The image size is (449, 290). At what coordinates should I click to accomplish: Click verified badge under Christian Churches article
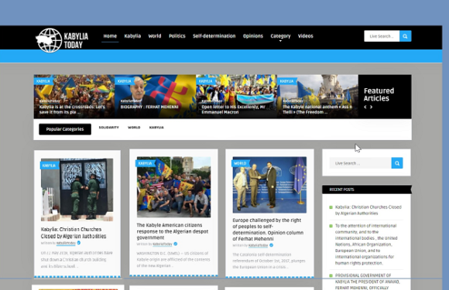tap(79, 243)
